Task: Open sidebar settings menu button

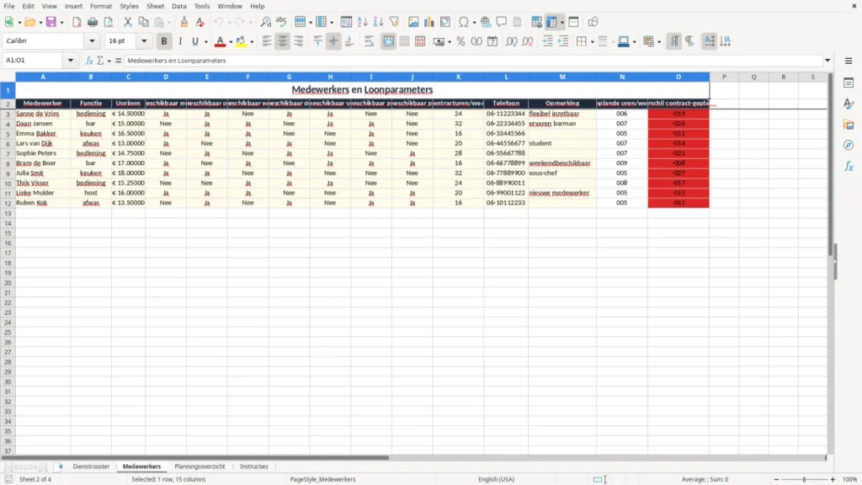Action: (x=849, y=61)
